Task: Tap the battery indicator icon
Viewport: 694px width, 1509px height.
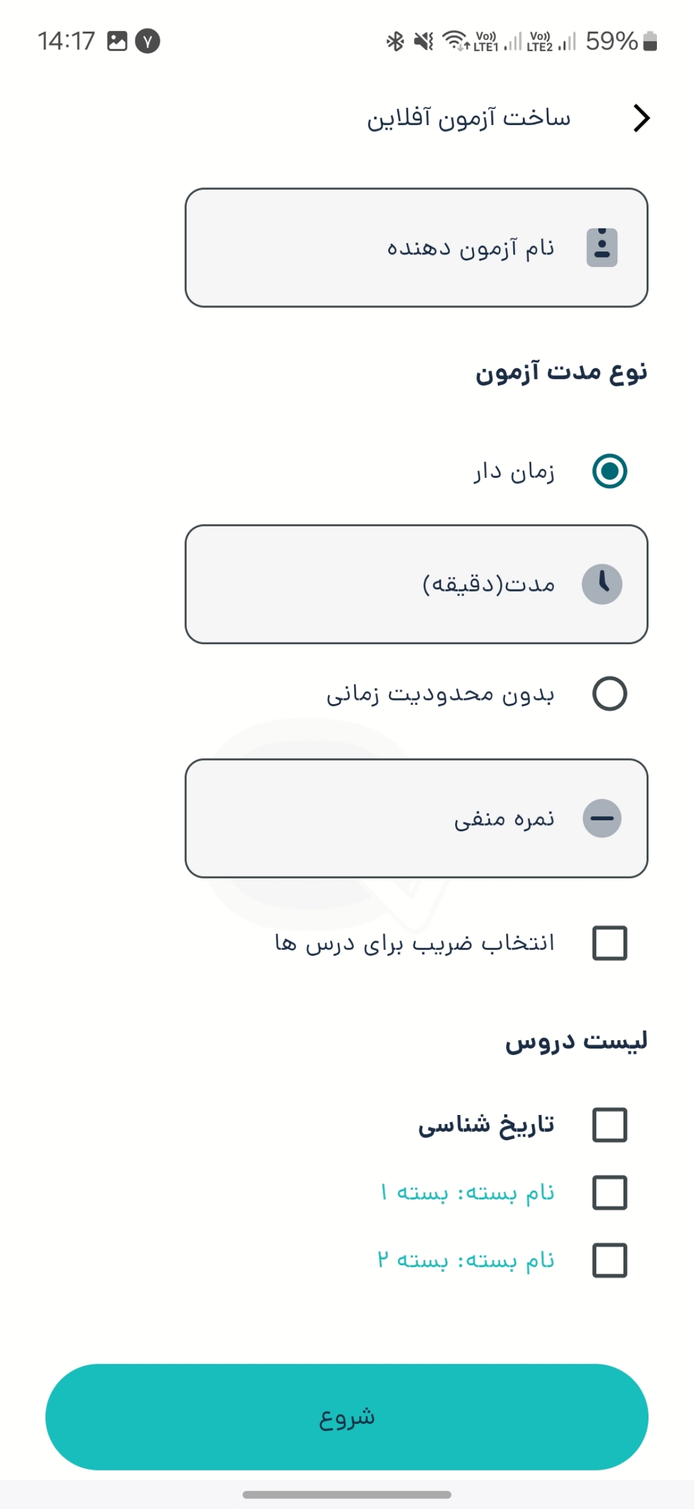Action: [650, 41]
